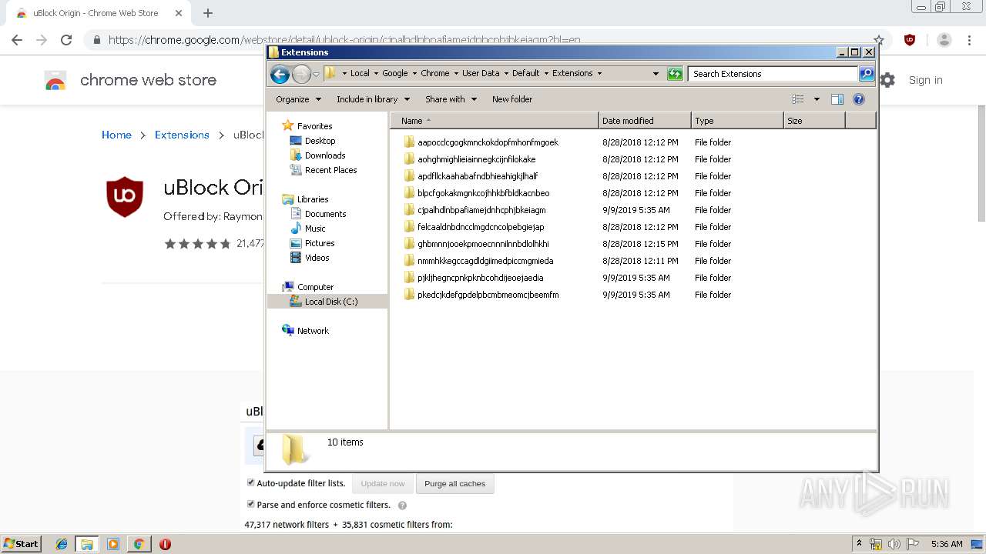
Task: Click Home breadcrumb link in web store
Action: click(x=116, y=135)
